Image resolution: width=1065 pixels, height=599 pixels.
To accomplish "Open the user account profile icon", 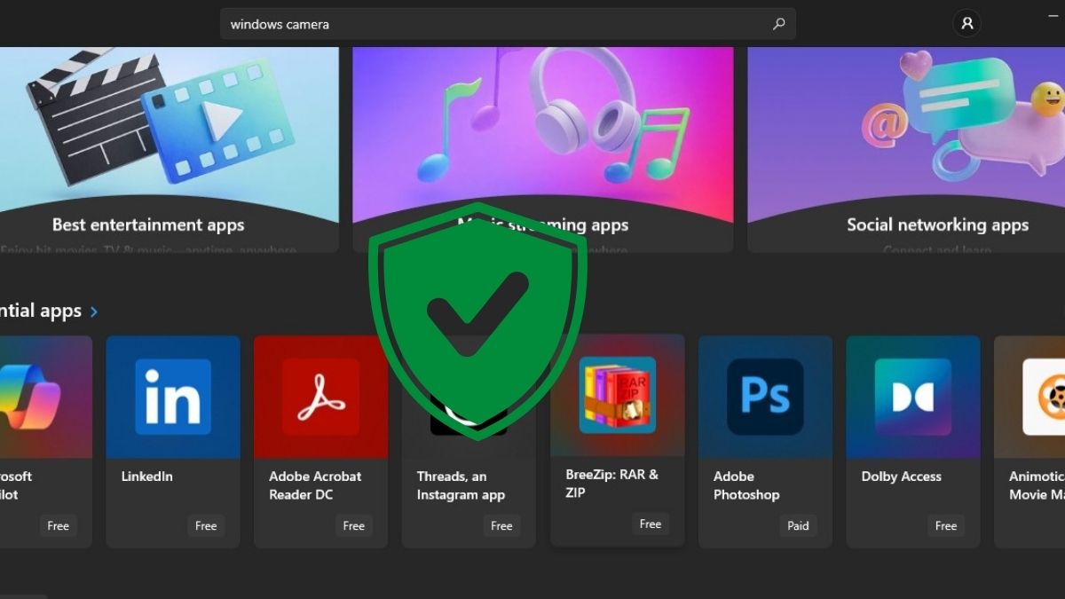I will [x=966, y=23].
